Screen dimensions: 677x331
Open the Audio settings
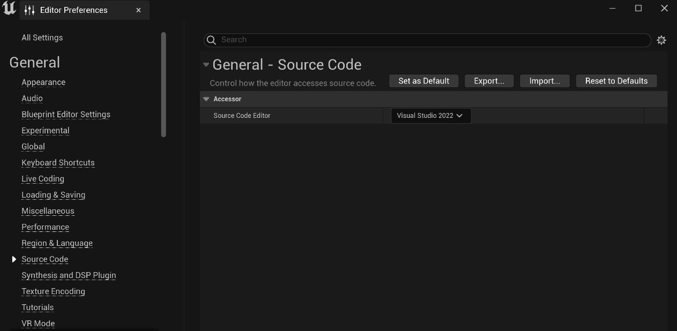pyautogui.click(x=32, y=99)
